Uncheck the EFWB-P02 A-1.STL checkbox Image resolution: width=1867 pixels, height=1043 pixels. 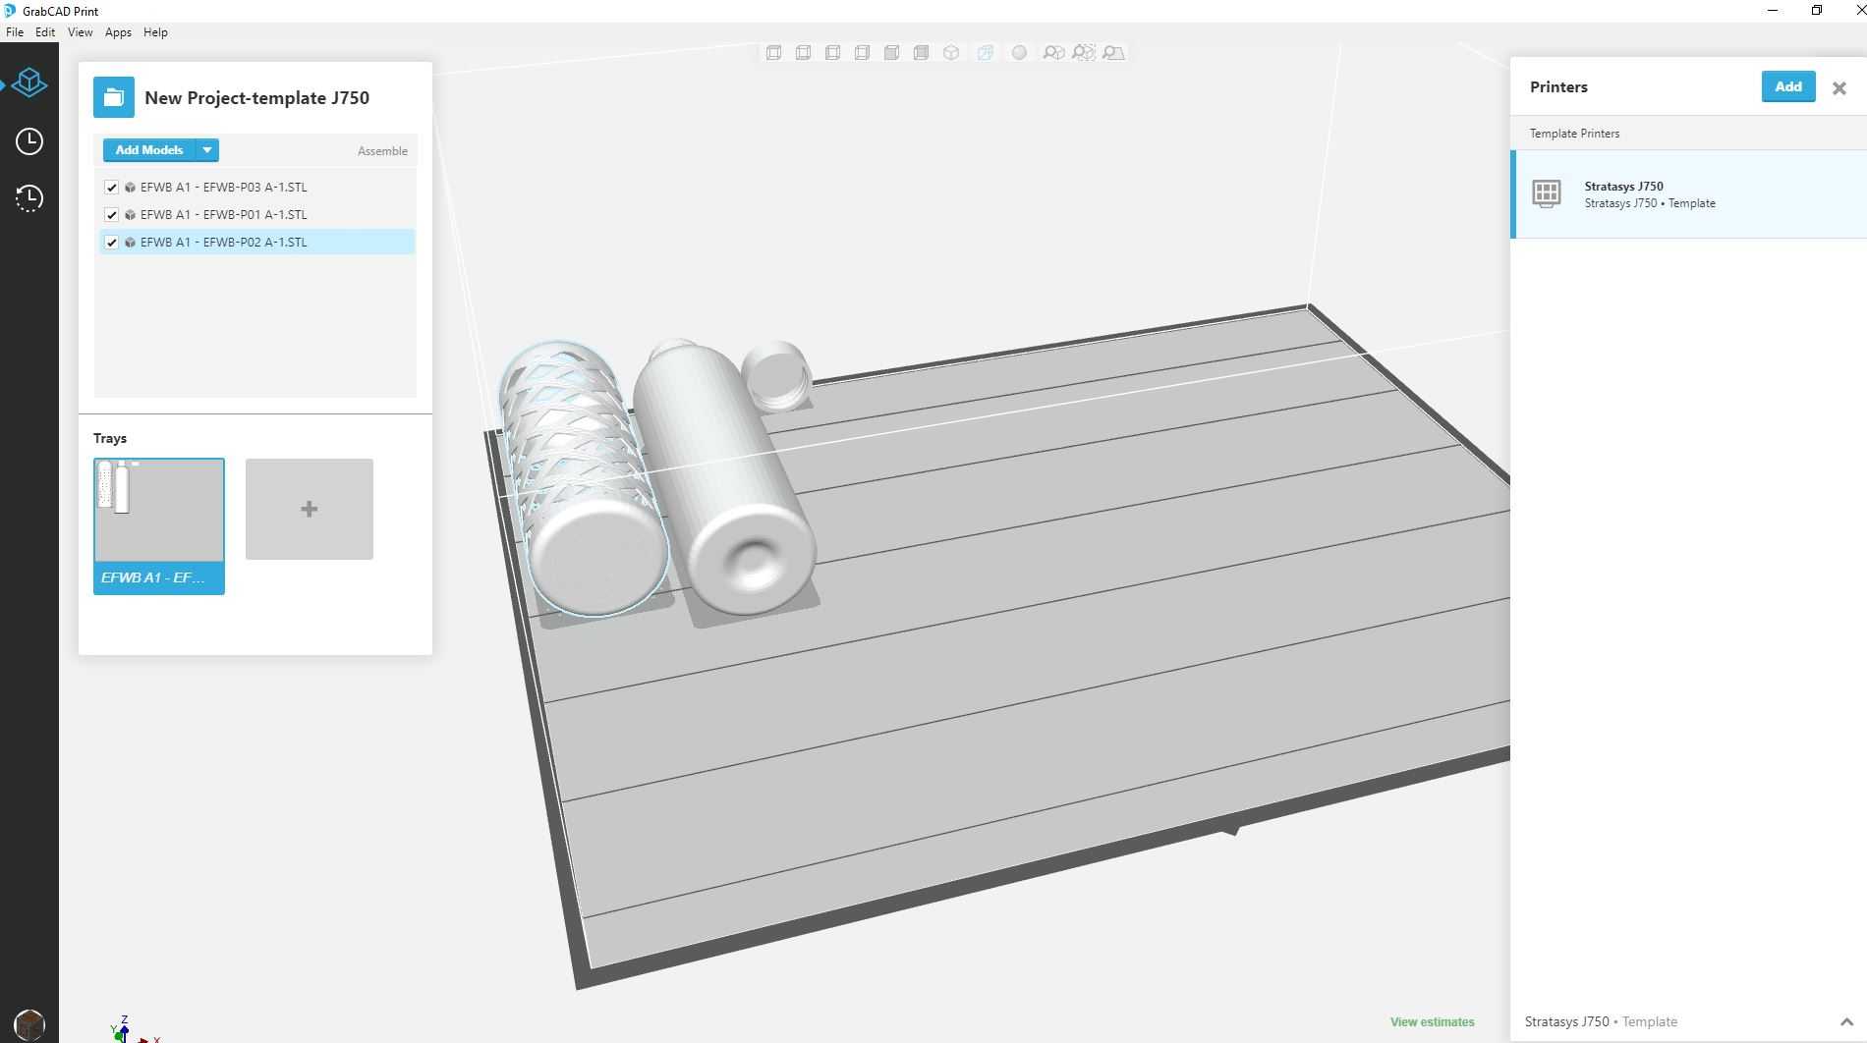111,242
